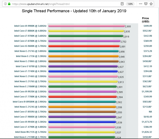Open Intel Core i7-7700K @ 4.20GHz link

pos(30,97)
